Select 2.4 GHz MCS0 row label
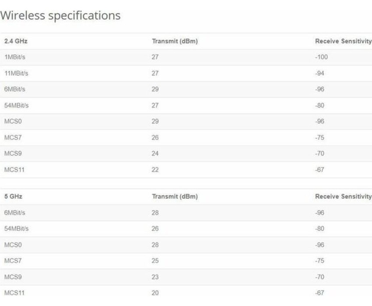Image resolution: width=372 pixels, height=306 pixels. click(13, 122)
